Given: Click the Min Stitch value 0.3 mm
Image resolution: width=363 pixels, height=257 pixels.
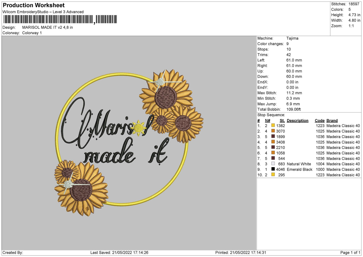Looking at the screenshot, I should pos(293,98).
